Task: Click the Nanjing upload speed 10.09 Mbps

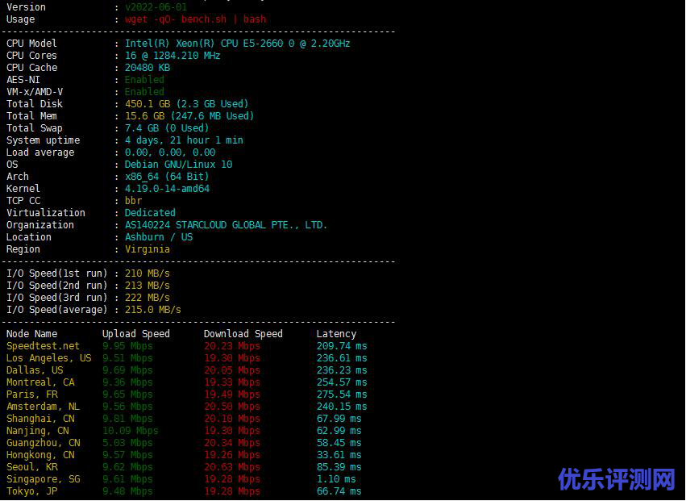Action: tap(131, 431)
